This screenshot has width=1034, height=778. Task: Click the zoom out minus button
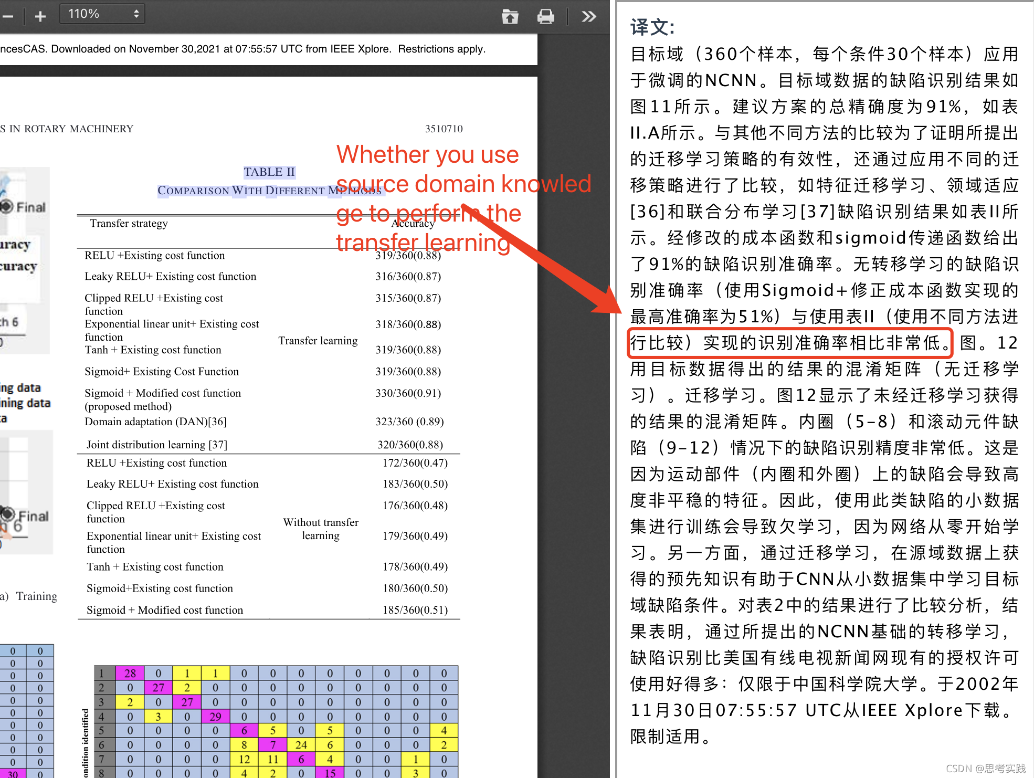(7, 17)
